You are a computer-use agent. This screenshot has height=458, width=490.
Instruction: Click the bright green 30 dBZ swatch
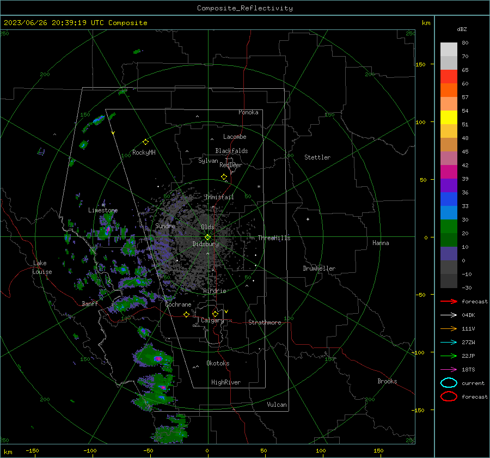[x=449, y=226]
